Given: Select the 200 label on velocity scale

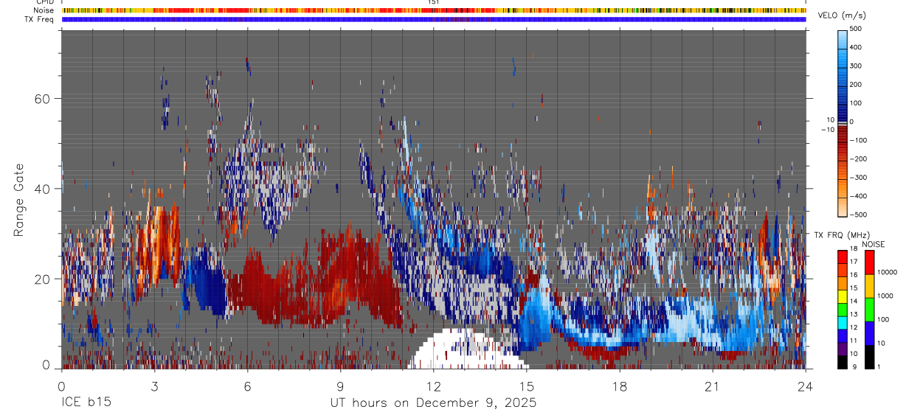Looking at the screenshot, I should click(857, 85).
